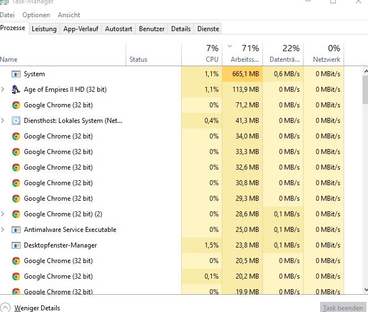Select the Antimalware Service Executable name
This screenshot has width=368, height=312.
point(70,230)
